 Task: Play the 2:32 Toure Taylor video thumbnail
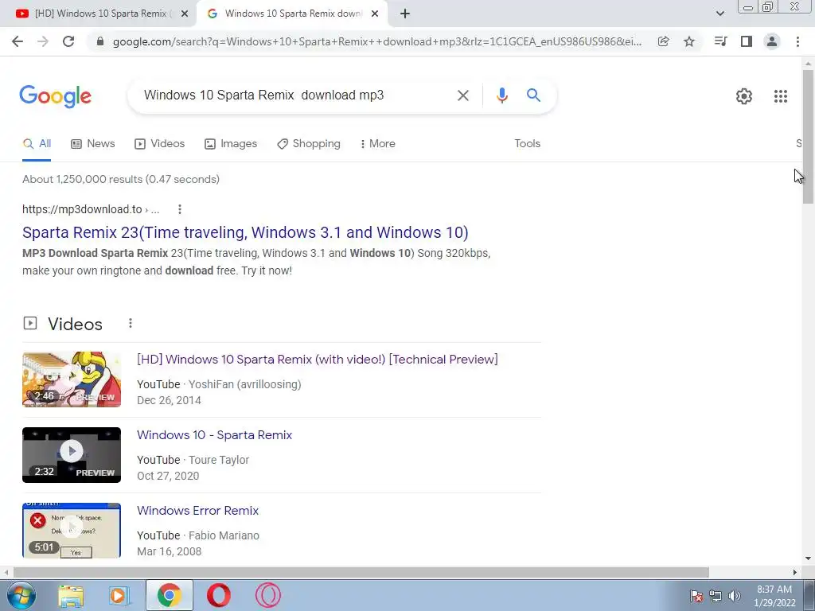tap(72, 454)
